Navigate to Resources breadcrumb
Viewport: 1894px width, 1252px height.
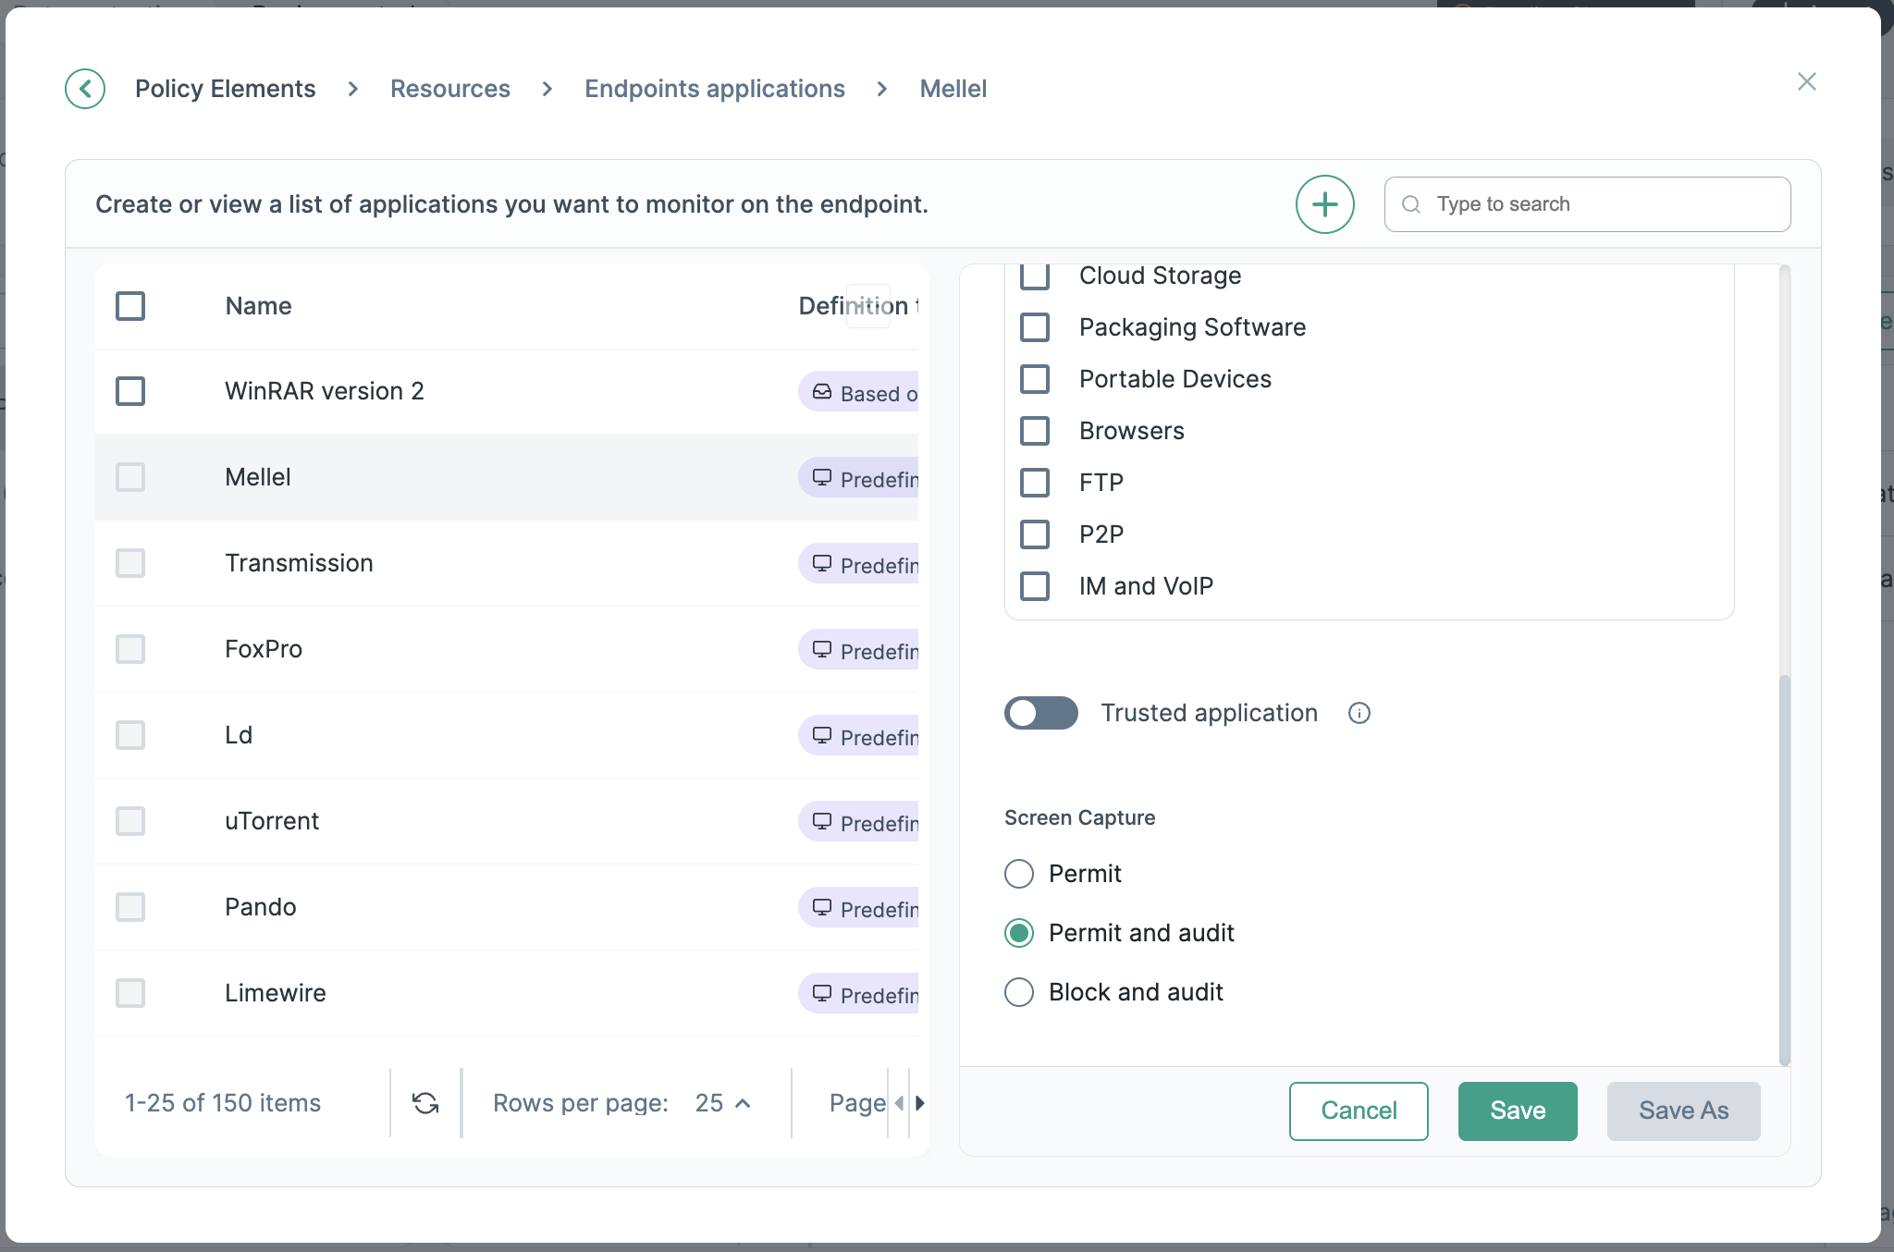coord(449,89)
